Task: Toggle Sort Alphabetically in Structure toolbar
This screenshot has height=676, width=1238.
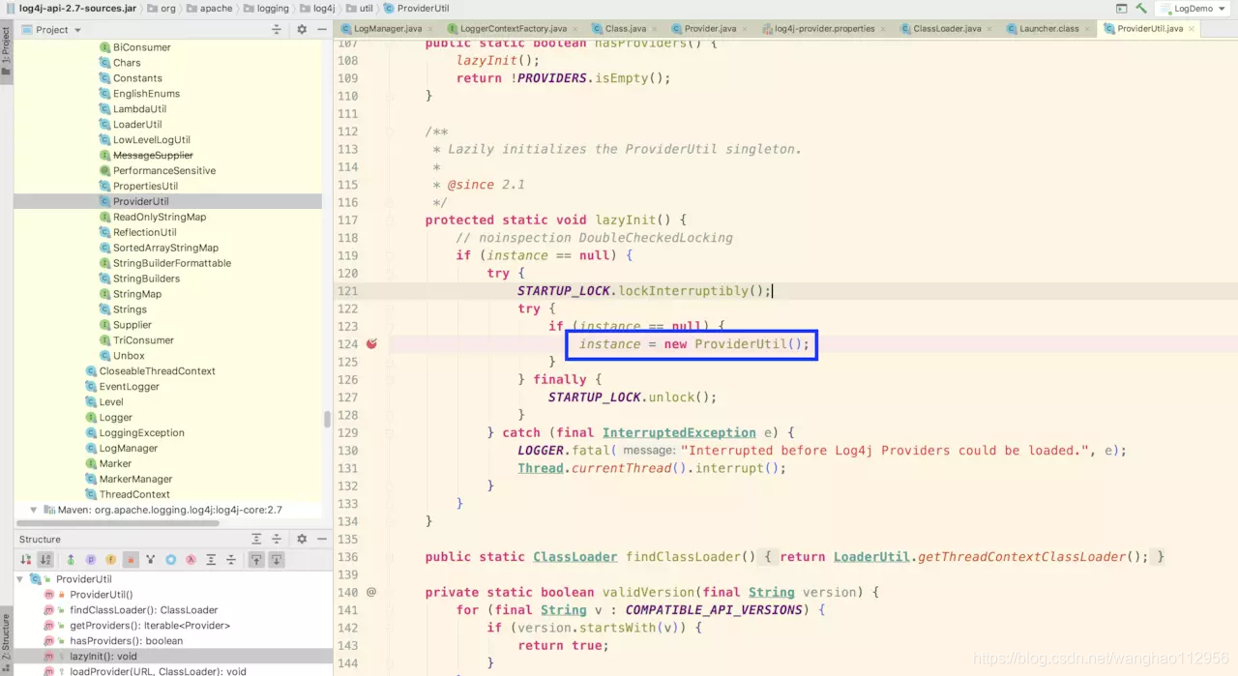Action: click(x=45, y=559)
